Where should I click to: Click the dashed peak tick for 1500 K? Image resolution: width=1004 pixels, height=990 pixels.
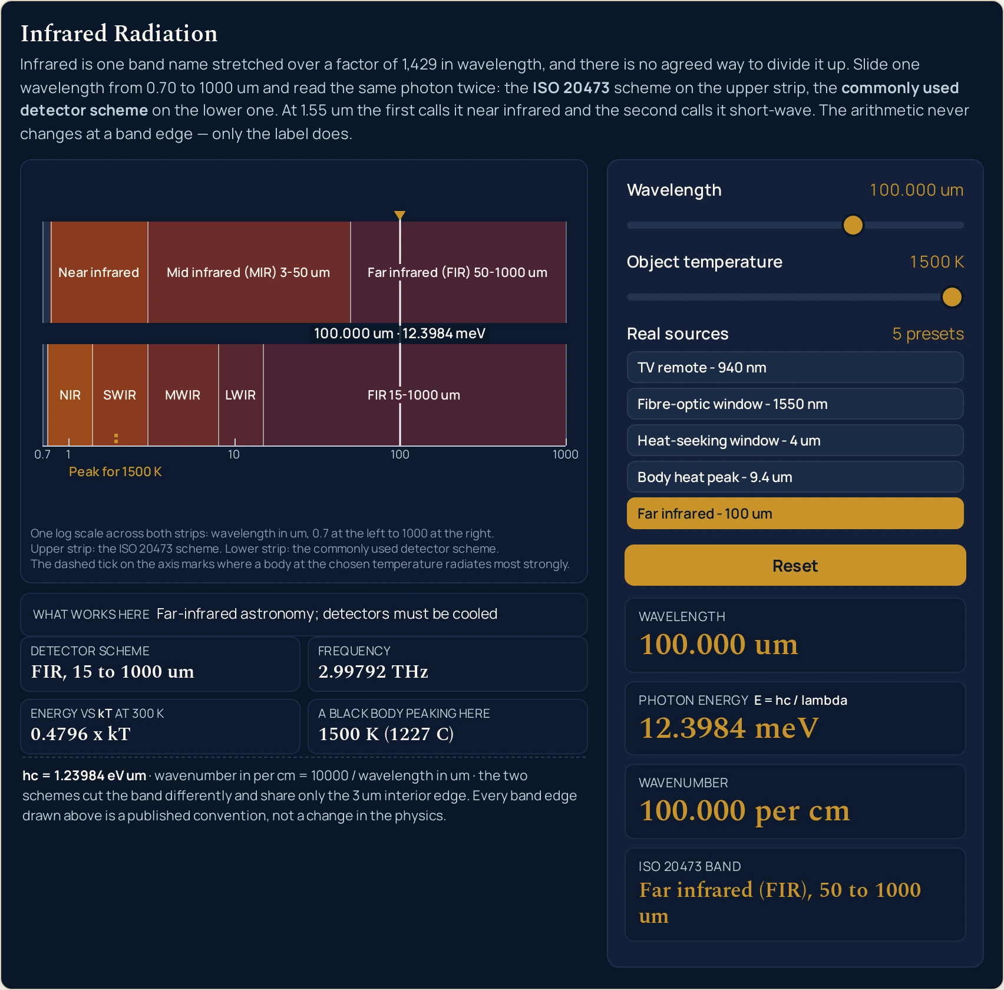click(x=116, y=438)
